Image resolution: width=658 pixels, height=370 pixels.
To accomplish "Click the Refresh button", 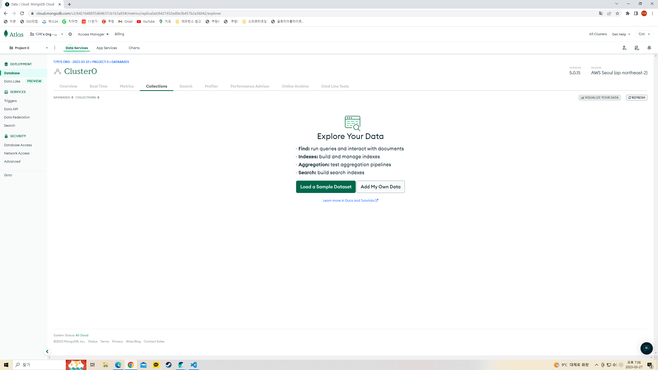I will [x=637, y=98].
